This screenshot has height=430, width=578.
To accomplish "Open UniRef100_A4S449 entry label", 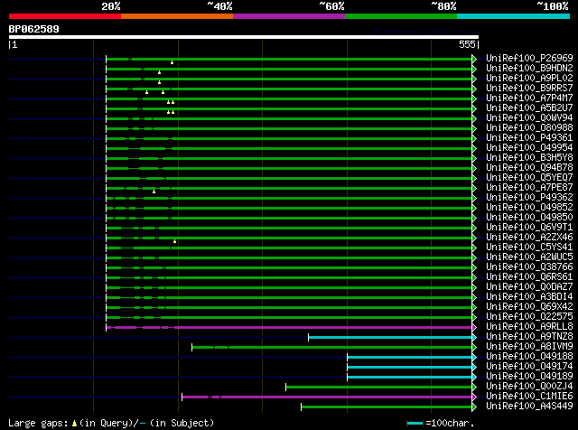I will coord(529,407).
